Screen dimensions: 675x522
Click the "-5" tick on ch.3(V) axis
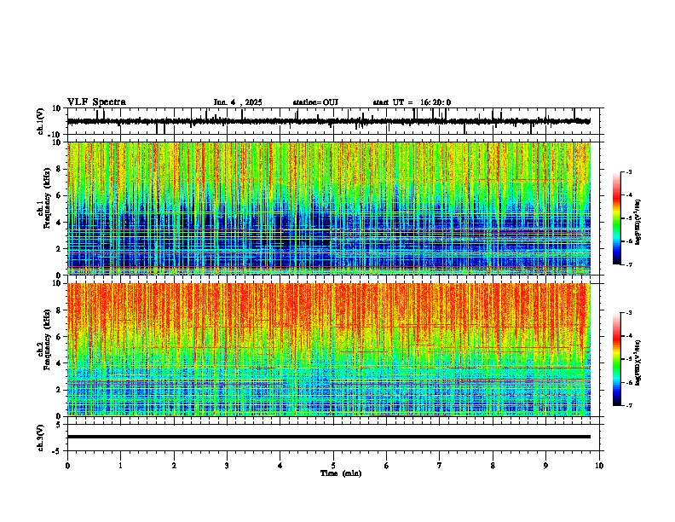coord(57,451)
